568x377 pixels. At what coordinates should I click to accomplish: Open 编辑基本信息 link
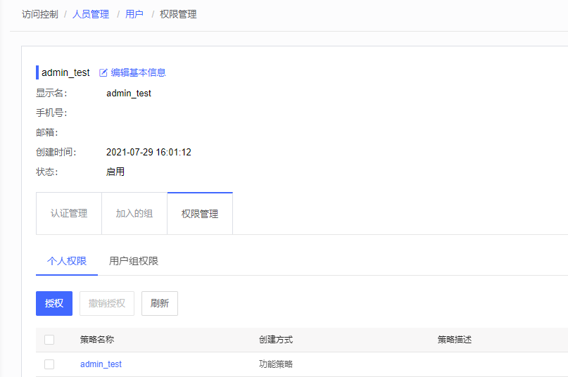138,72
